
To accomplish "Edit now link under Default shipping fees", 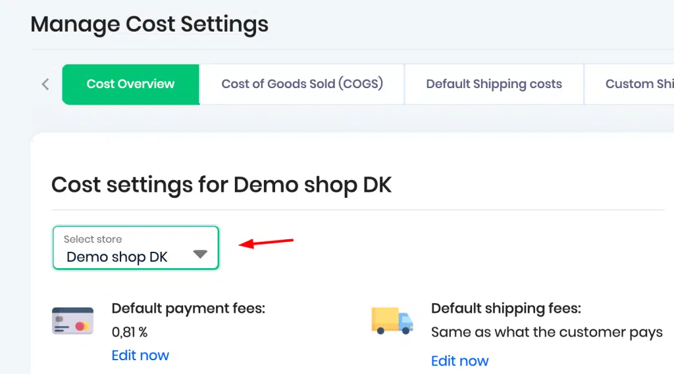I will tap(459, 361).
